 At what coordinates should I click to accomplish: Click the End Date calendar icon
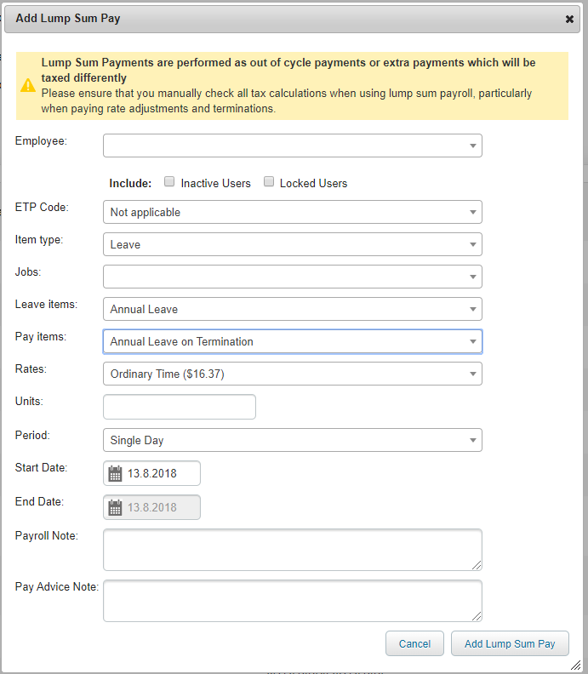pyautogui.click(x=115, y=508)
